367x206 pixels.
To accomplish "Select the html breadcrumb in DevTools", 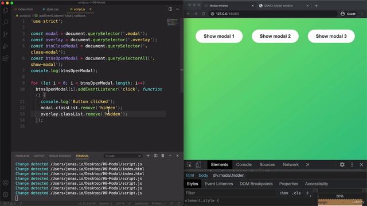I will tap(190, 176).
